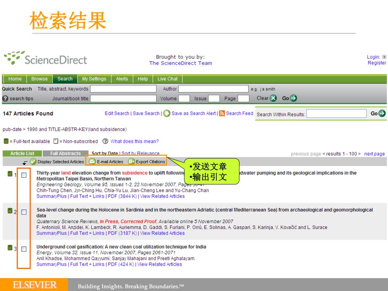The image size is (388, 291).
Task: Open SummaryPlus for the Taipei Basin article
Action: [x=52, y=196]
